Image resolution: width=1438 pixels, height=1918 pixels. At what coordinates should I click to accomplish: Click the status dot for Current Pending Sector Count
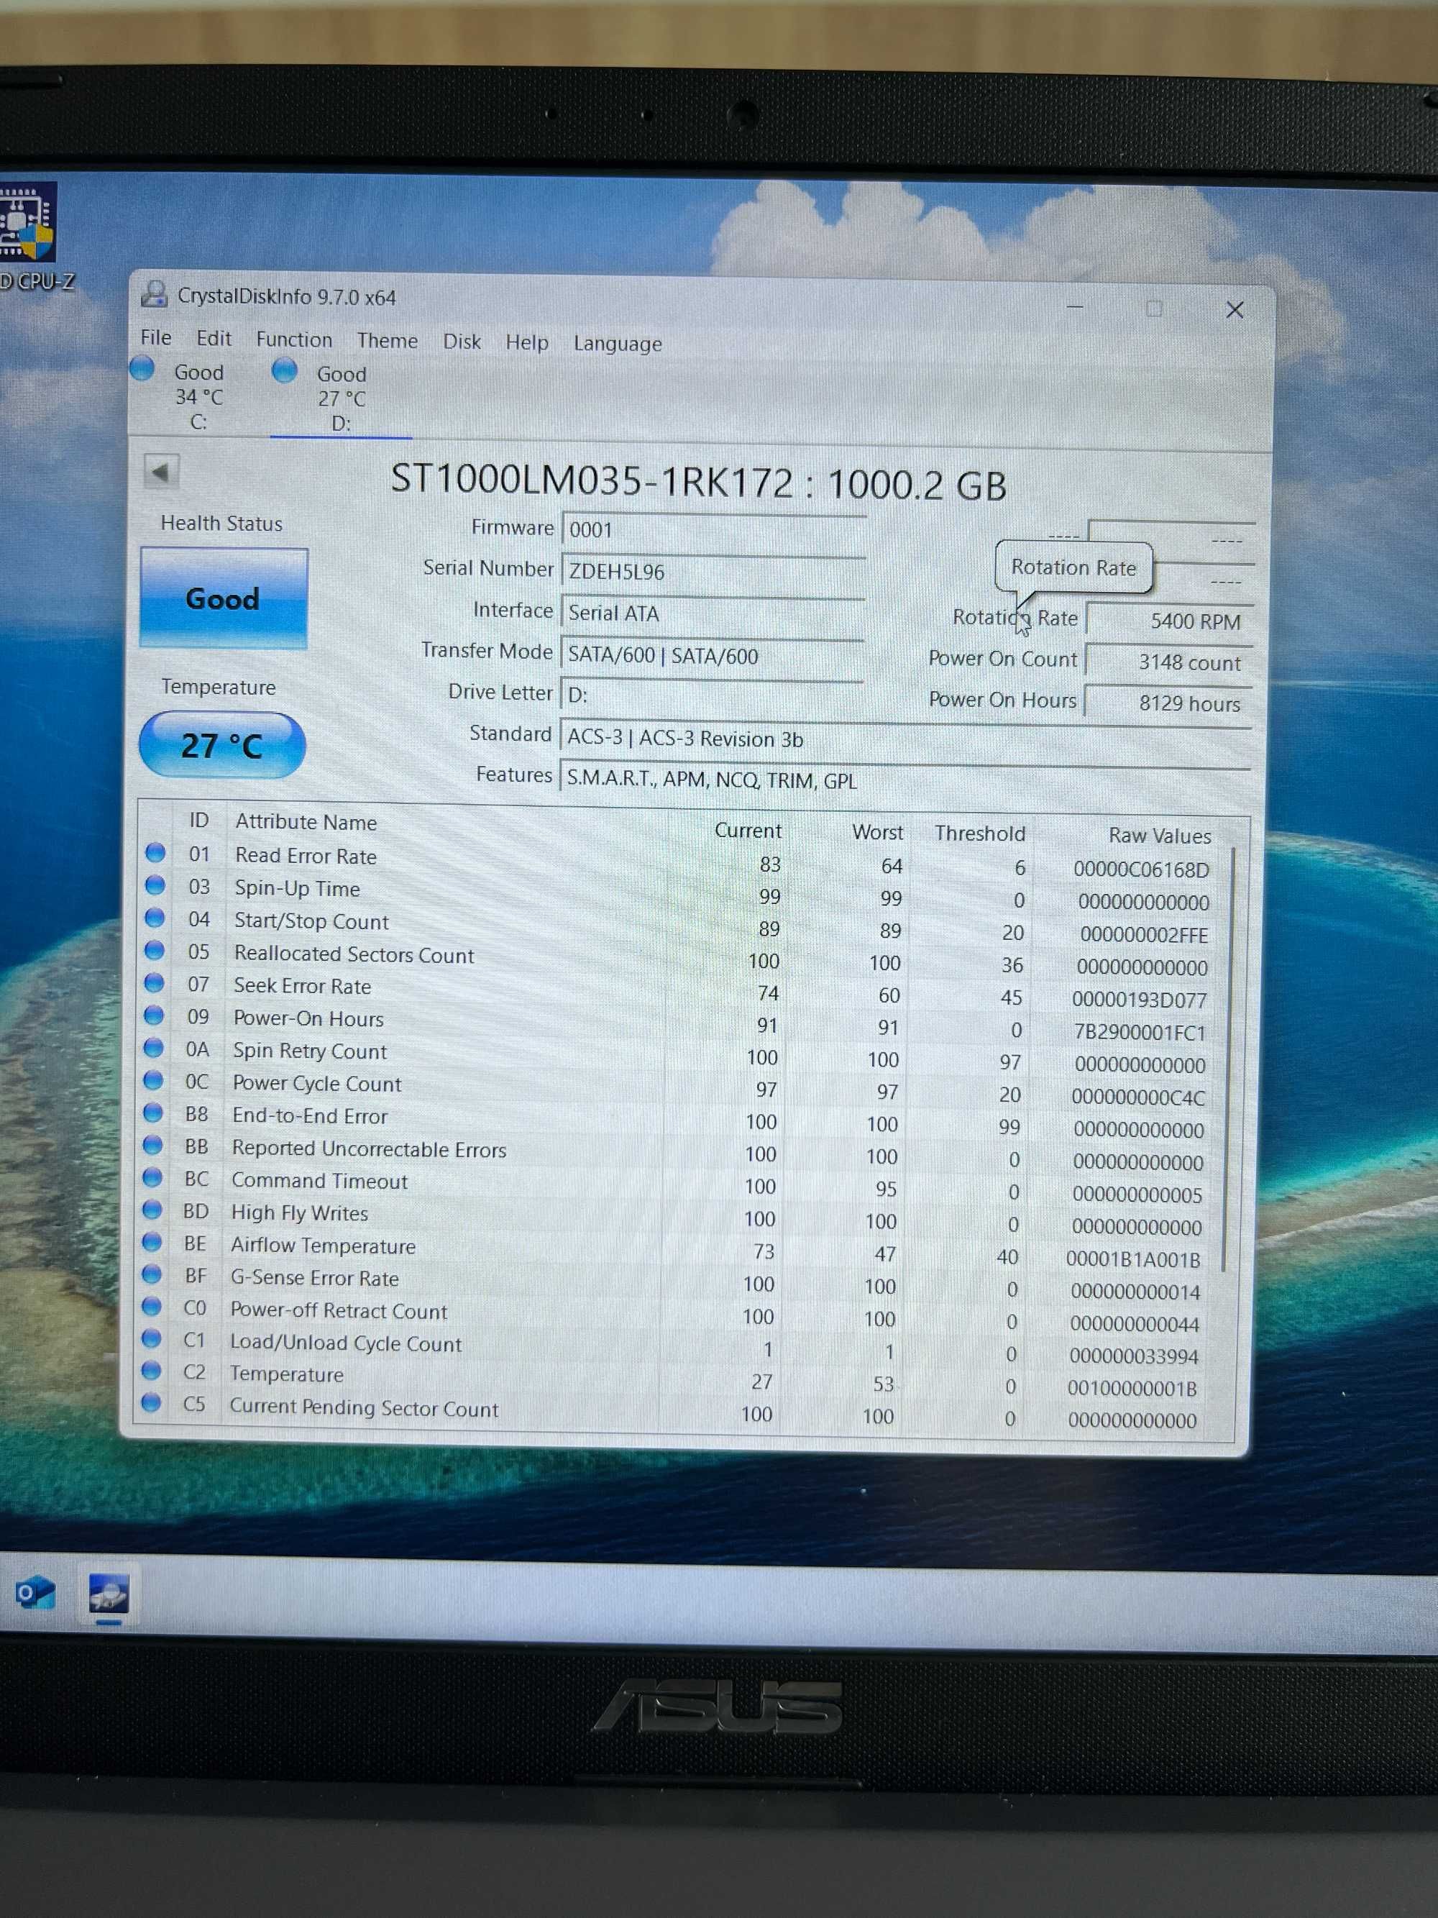pos(151,1402)
